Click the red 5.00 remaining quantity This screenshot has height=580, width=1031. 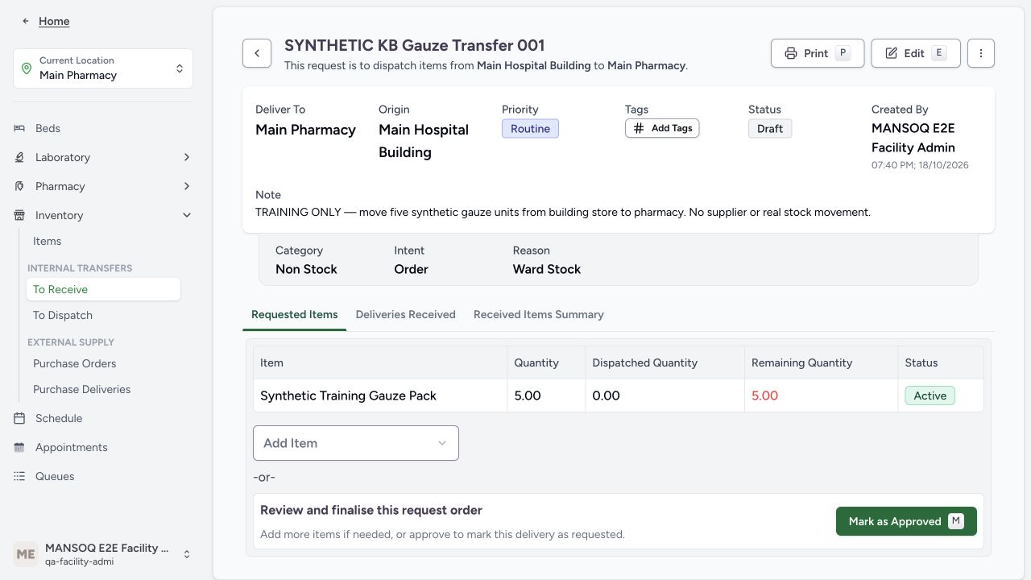click(x=765, y=396)
